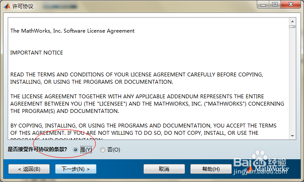Click paragraph starting 'READ THE TERMS AND CONDITIONS'
The width and height of the screenshot is (304, 182).
pyautogui.click(x=137, y=78)
